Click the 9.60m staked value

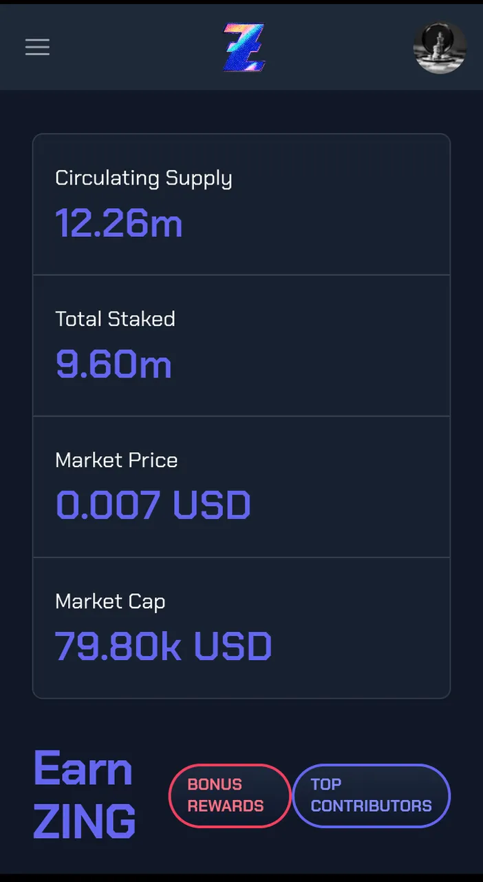(114, 365)
